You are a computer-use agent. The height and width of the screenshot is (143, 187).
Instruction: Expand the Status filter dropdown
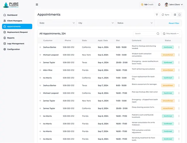[135, 23]
